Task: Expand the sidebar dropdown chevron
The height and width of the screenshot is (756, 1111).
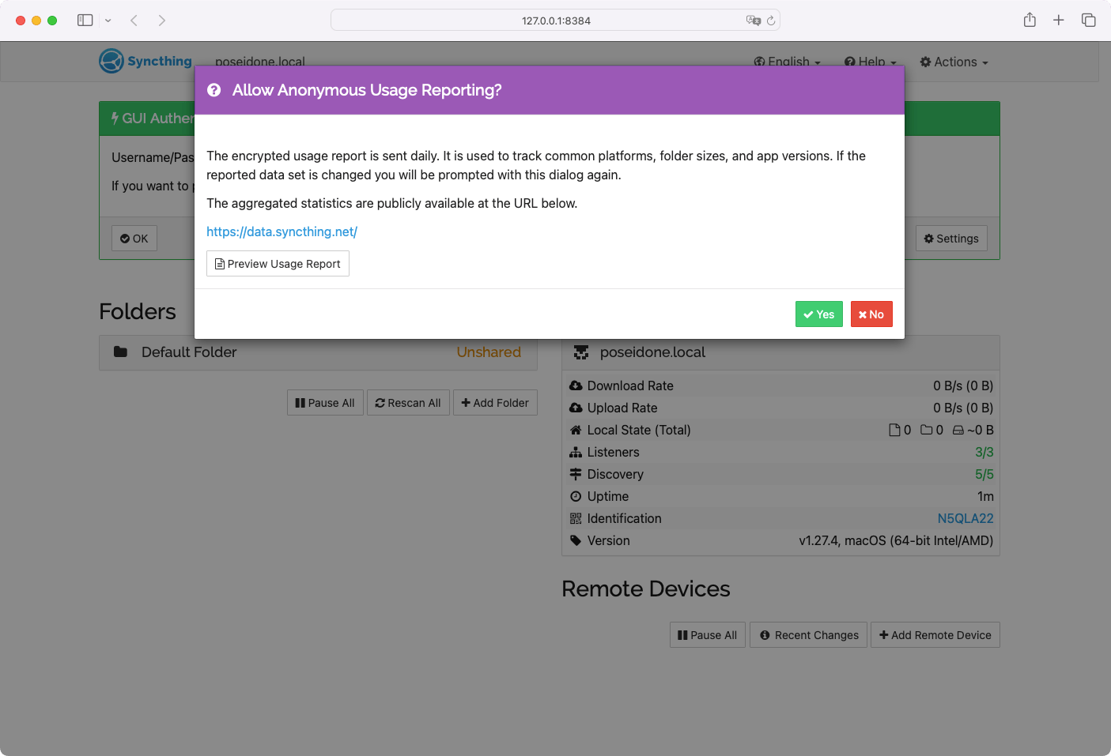Action: click(108, 21)
